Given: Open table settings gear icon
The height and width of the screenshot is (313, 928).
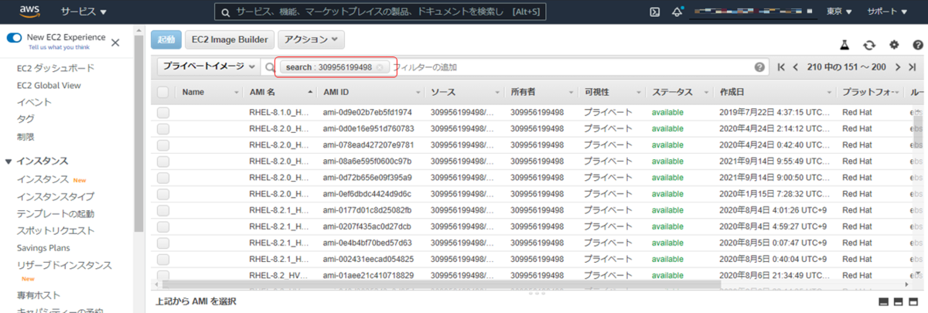Looking at the screenshot, I should click(894, 46).
